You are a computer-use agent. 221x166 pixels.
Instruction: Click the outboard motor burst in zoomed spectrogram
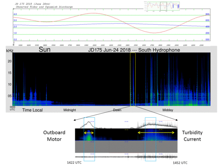click(89, 135)
